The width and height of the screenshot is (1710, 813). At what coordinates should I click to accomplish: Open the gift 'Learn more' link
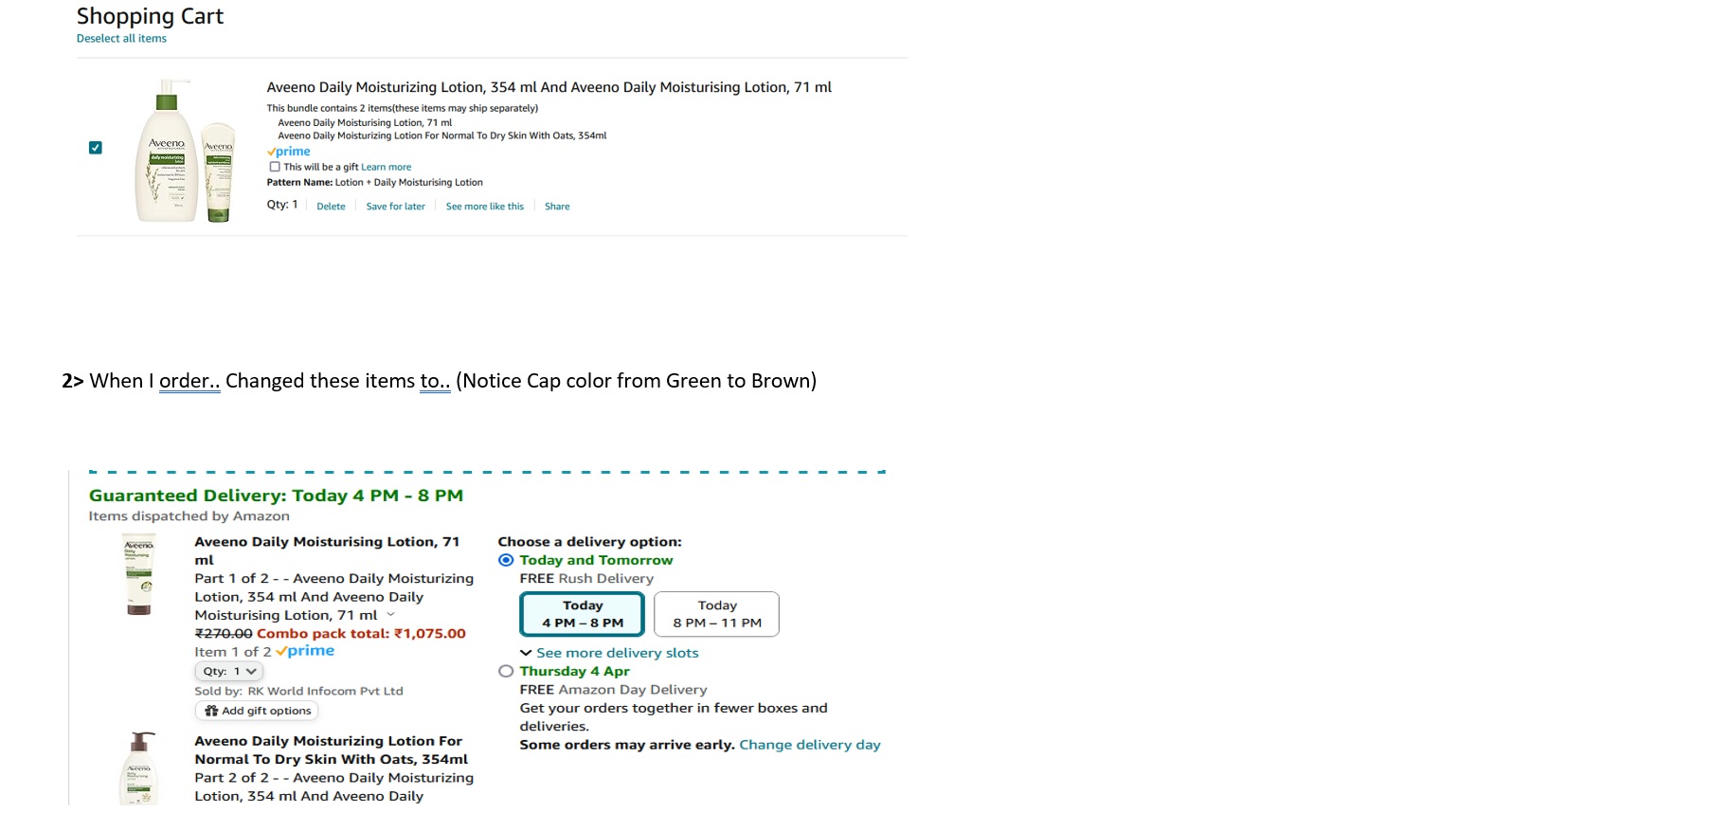click(386, 167)
